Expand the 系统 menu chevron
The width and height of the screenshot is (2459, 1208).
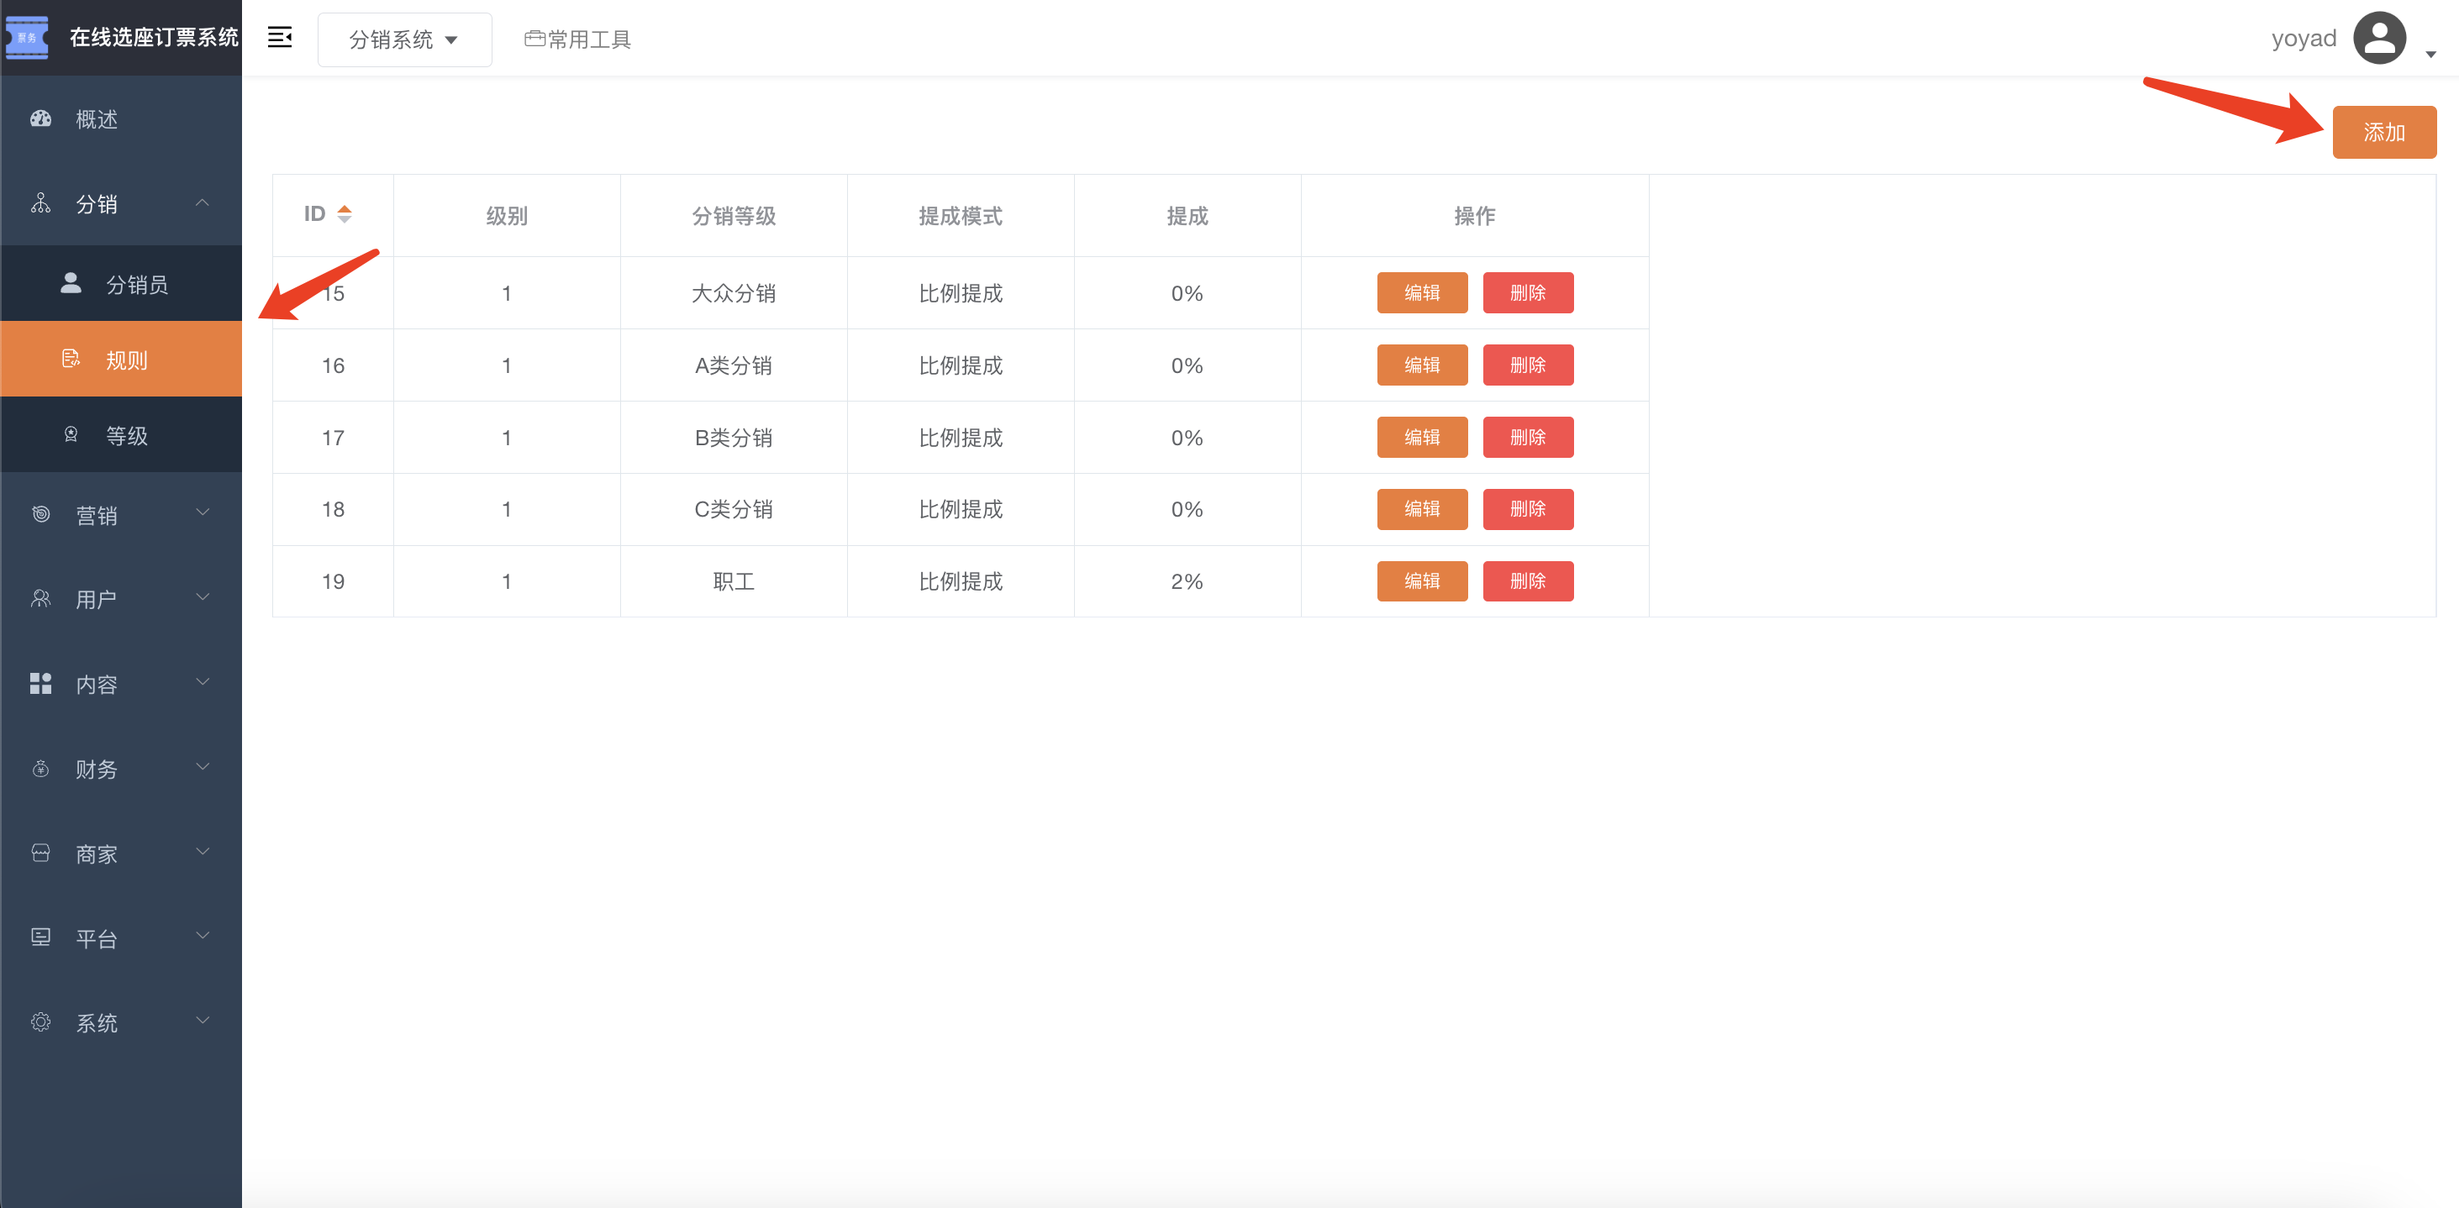[x=203, y=1020]
